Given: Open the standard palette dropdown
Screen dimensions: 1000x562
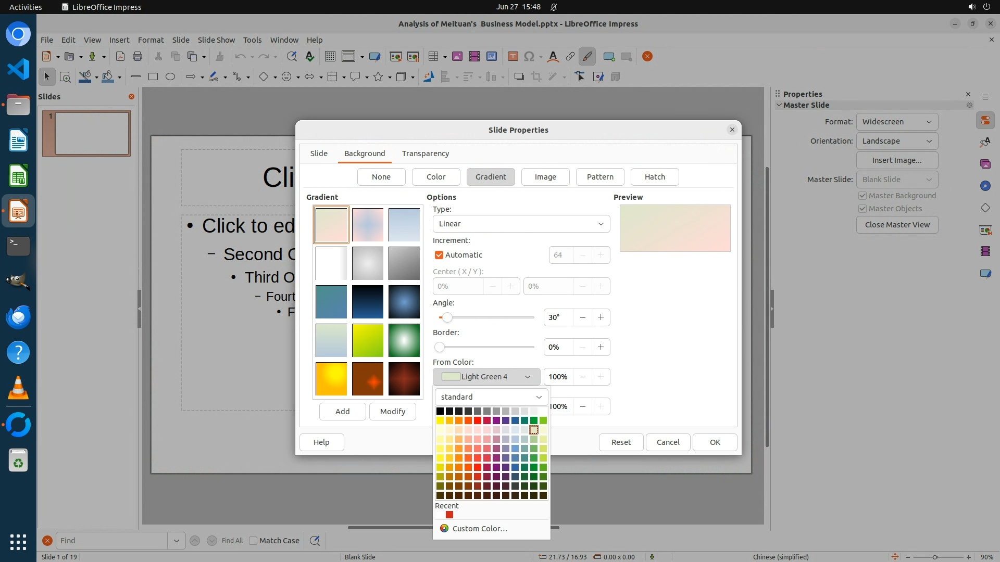Looking at the screenshot, I should (491, 397).
